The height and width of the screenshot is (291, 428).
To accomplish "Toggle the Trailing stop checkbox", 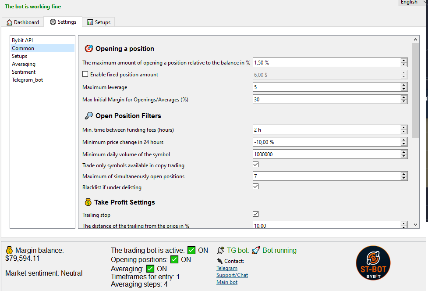I will pyautogui.click(x=255, y=214).
